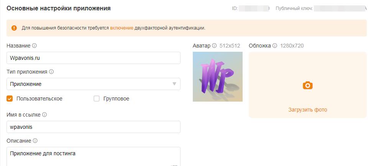Image resolution: width=371 pixels, height=166 pixels.
Task: Click the info icon beside Тип приложения
Action: [51, 72]
